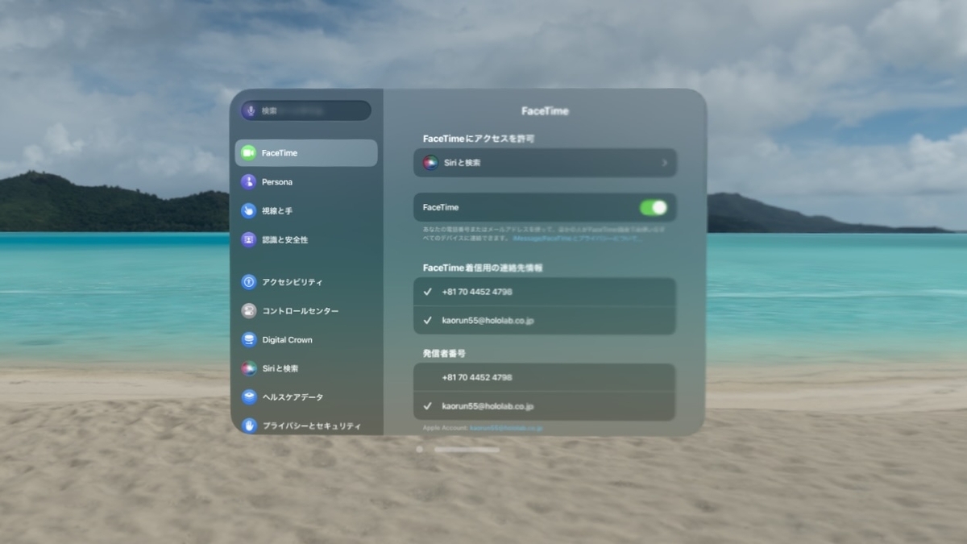The width and height of the screenshot is (967, 544).
Task: Click the FaceTimeにアクセスを許可 heading
Action: click(x=479, y=139)
